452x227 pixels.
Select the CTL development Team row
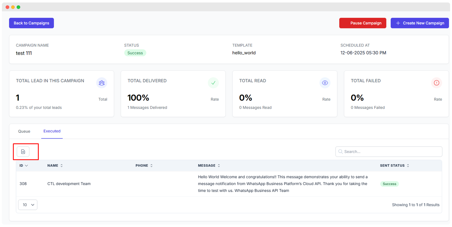coord(69,184)
